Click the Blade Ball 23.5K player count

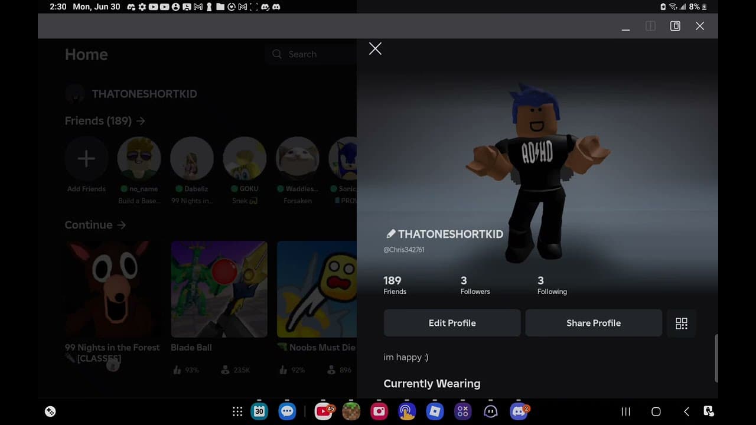coord(235,370)
